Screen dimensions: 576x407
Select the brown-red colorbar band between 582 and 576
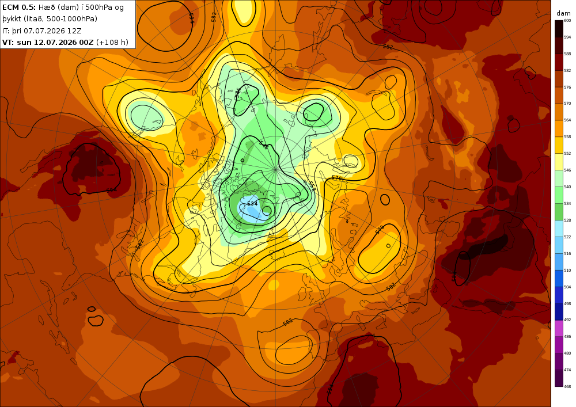[559, 79]
